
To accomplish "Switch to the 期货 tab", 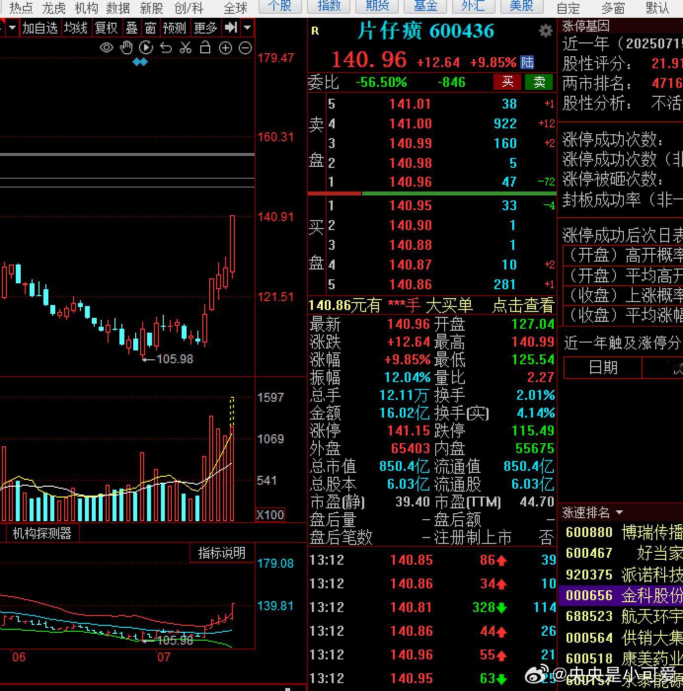I will 377,6.
